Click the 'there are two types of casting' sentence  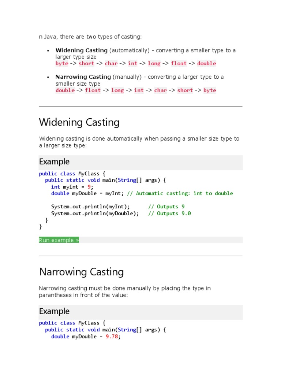tap(90, 37)
